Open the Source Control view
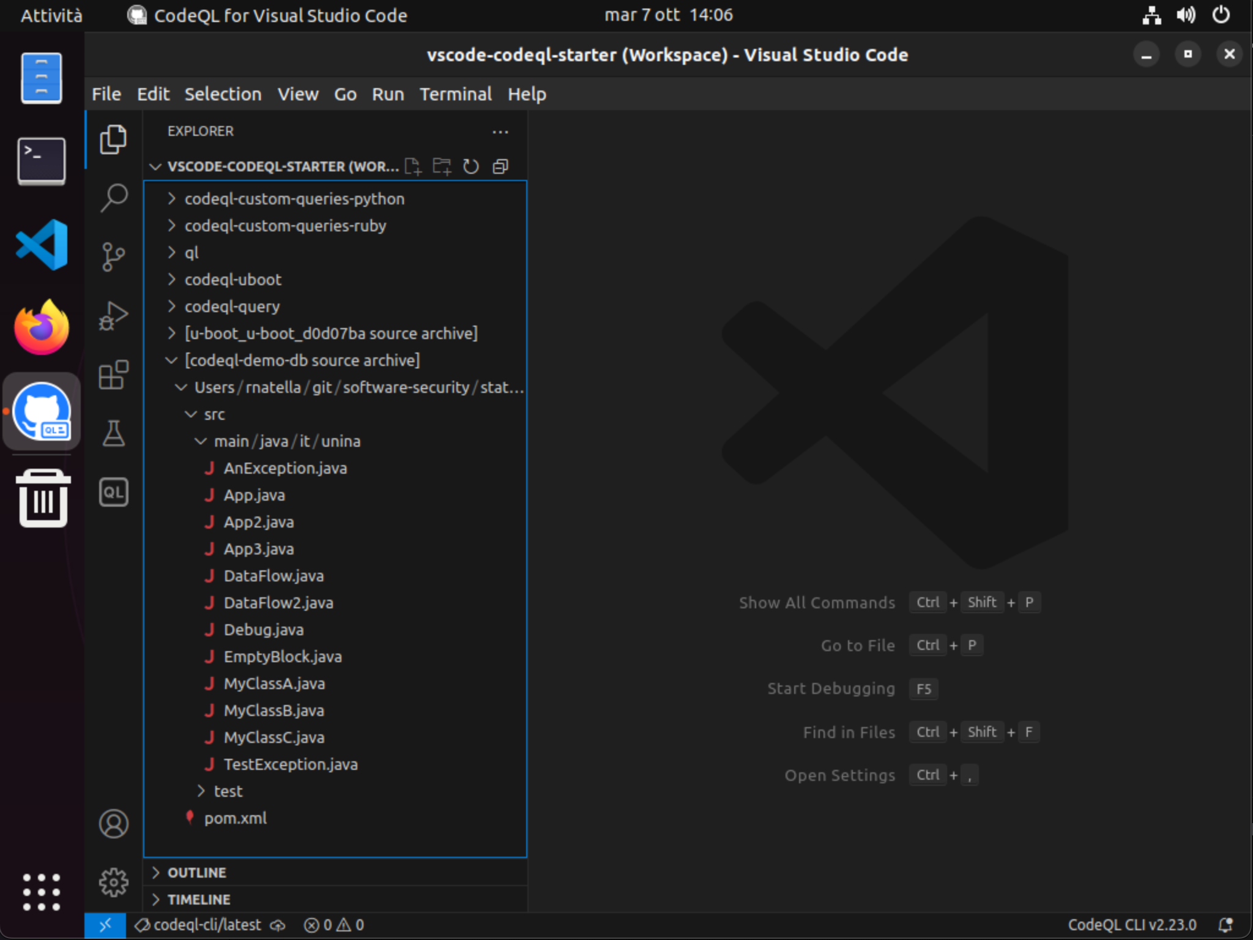Screen dimensions: 1253x940 (x=113, y=257)
